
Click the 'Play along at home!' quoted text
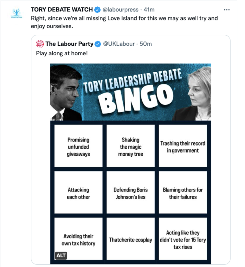pos(62,53)
